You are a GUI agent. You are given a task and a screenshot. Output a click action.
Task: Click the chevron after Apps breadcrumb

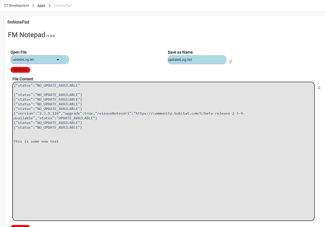coord(50,5)
